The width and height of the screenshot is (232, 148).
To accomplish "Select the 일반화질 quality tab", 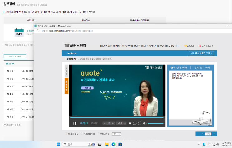I will click(x=67, y=86).
